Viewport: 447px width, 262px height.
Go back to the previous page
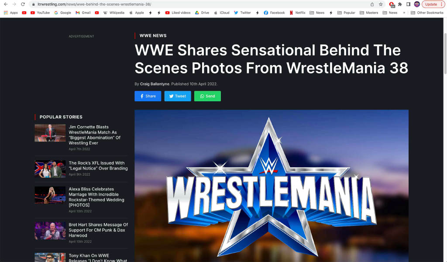click(x=5, y=4)
